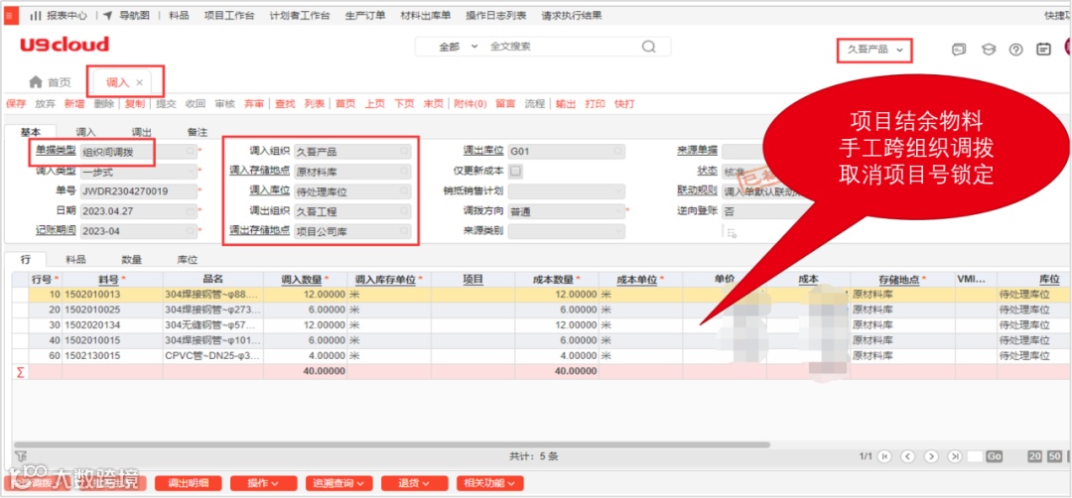
Task: Open lookup icon in 调入组织 field
Action: coord(405,152)
